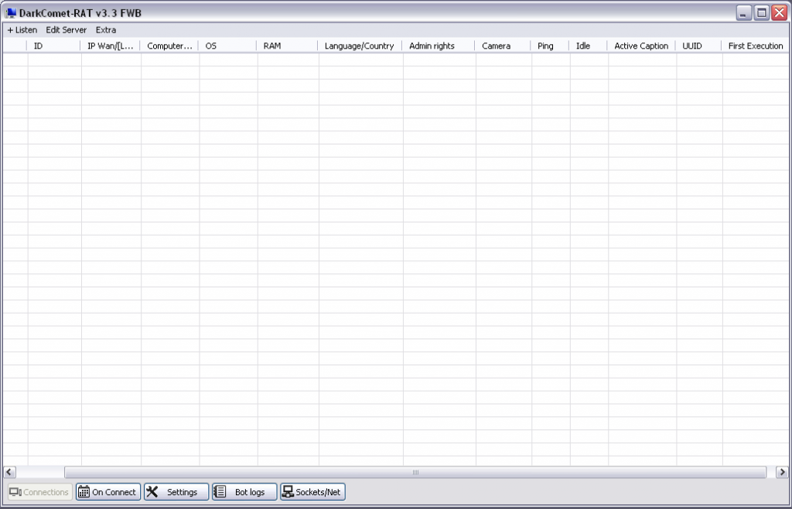This screenshot has width=792, height=509.
Task: Close the DarkComet-RAT window
Action: [780, 12]
